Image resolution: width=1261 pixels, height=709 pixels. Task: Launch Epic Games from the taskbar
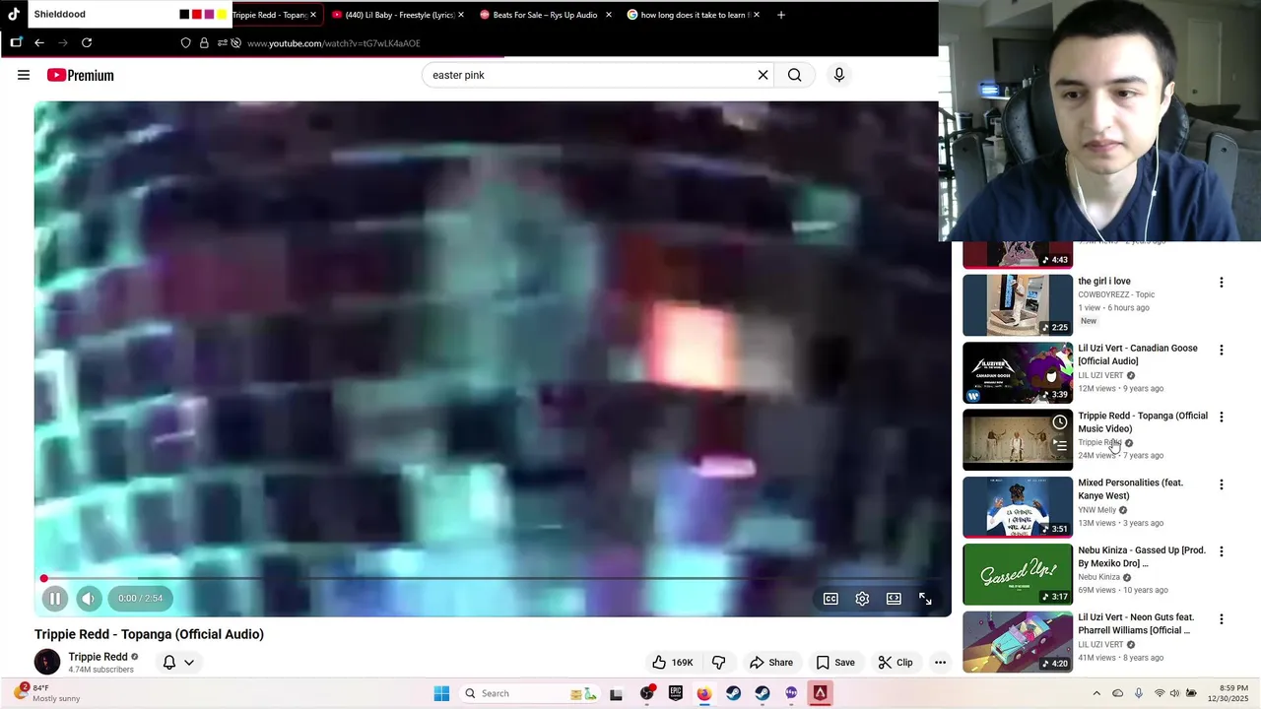coord(675,693)
